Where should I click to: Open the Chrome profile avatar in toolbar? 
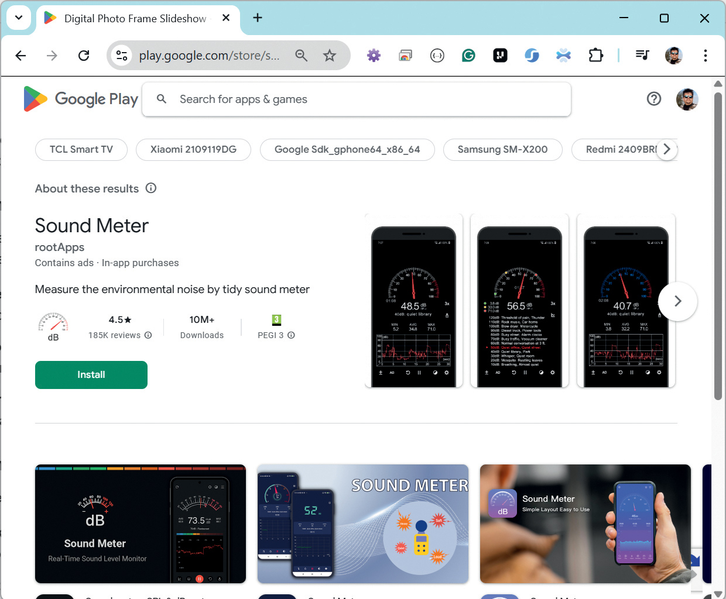674,56
